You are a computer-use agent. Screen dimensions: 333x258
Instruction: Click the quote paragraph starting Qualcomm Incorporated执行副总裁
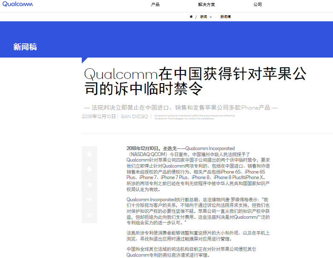coord(198,211)
